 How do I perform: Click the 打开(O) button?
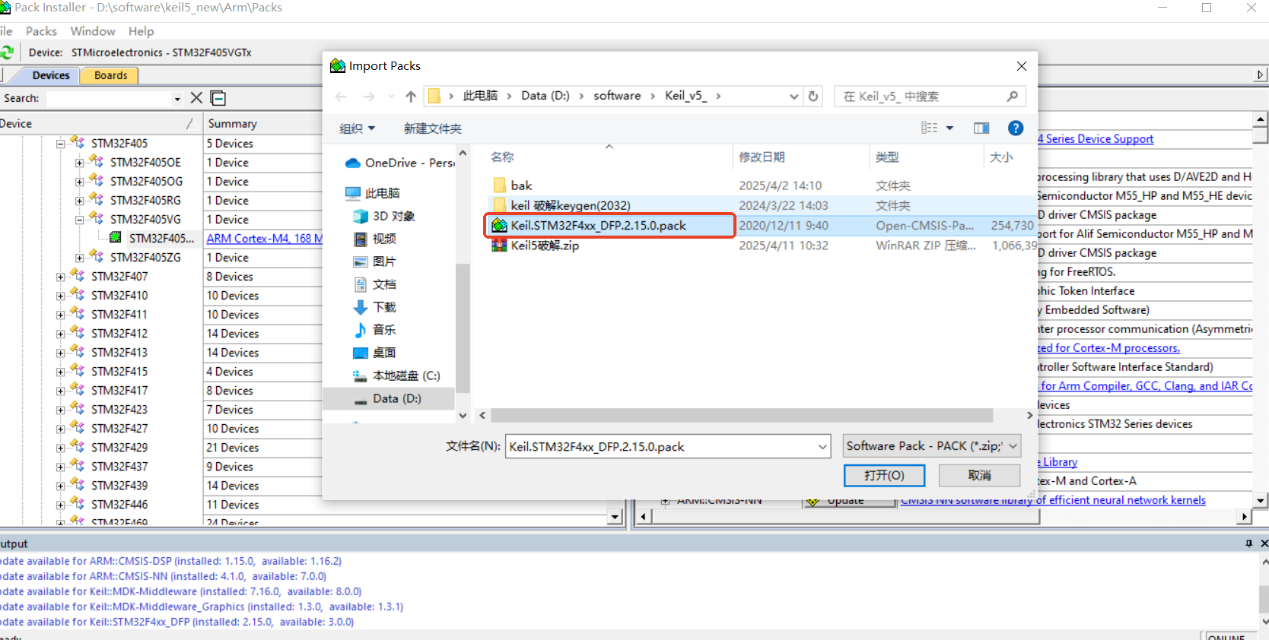[885, 475]
